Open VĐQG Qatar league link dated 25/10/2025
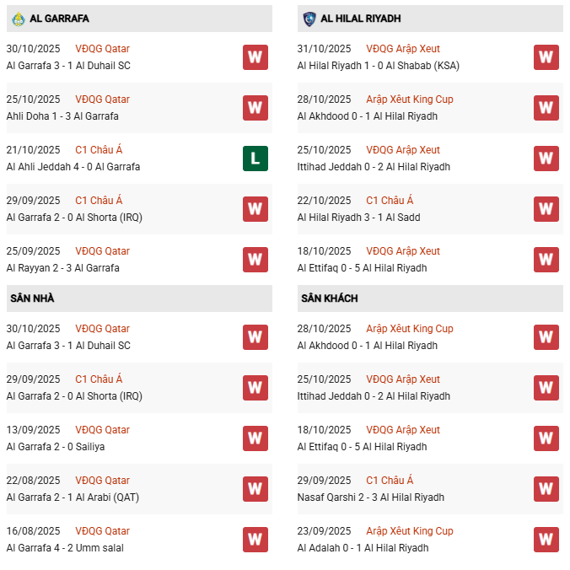Screen dimensions: 570x570 [x=102, y=99]
